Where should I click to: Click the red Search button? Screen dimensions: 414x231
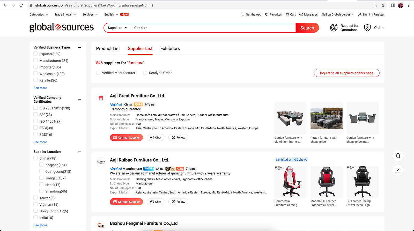tap(307, 28)
